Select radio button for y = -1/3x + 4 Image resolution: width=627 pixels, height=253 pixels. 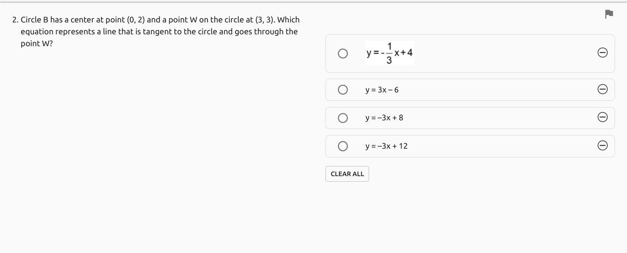342,54
